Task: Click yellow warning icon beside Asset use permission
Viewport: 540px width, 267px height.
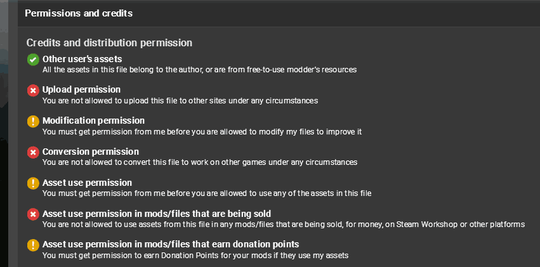Action: (x=33, y=183)
